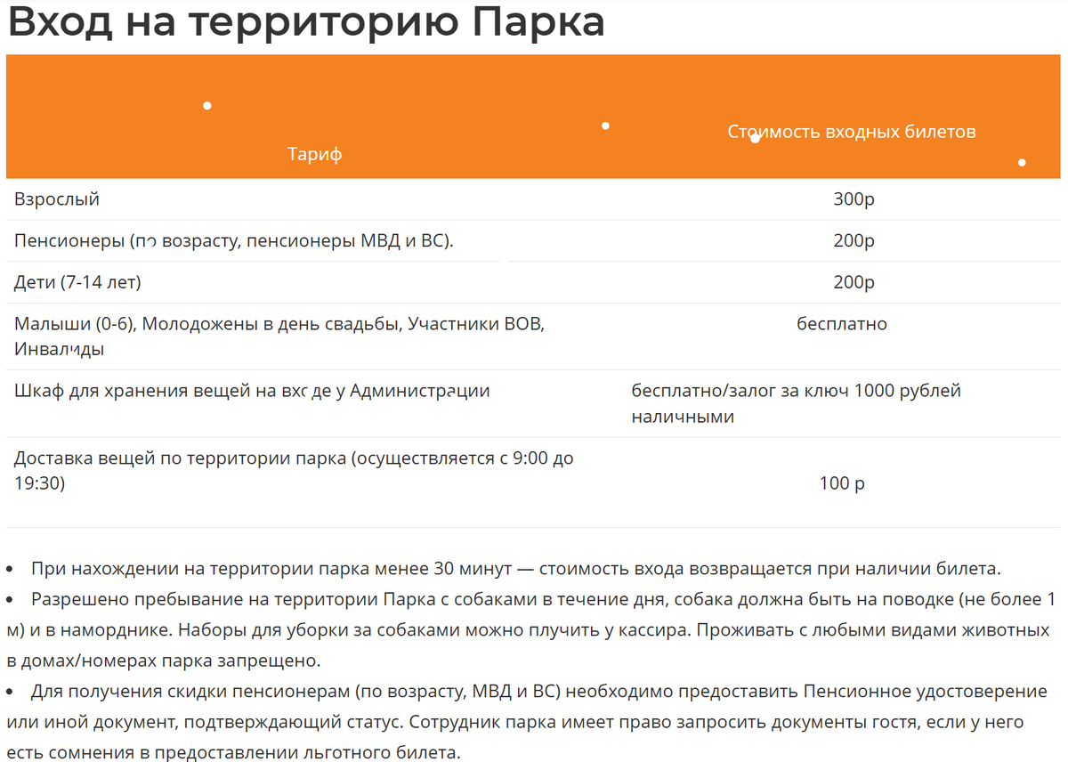The height and width of the screenshot is (762, 1068).
Task: Click the 200р price in the pensioners row
Action: (854, 240)
